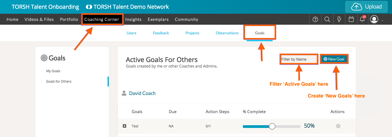This screenshot has height=137, width=392.
Task: Open David Coach profile link
Action: tap(142, 93)
